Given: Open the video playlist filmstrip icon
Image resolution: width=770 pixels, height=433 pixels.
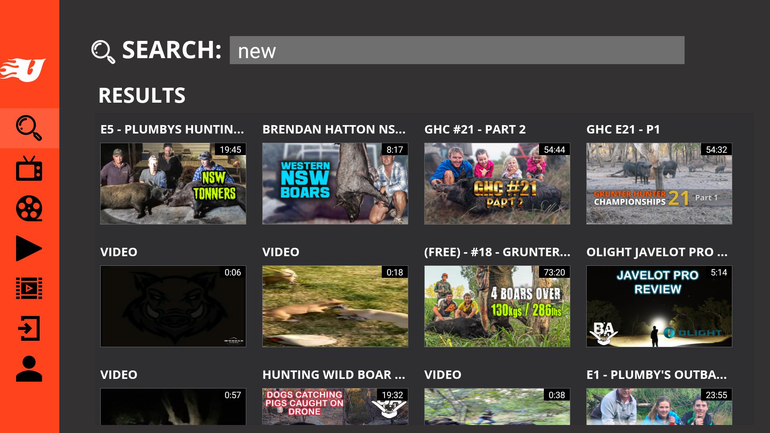Looking at the screenshot, I should [29, 289].
